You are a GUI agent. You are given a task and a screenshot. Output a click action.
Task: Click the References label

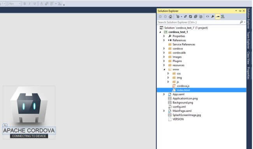click(179, 40)
